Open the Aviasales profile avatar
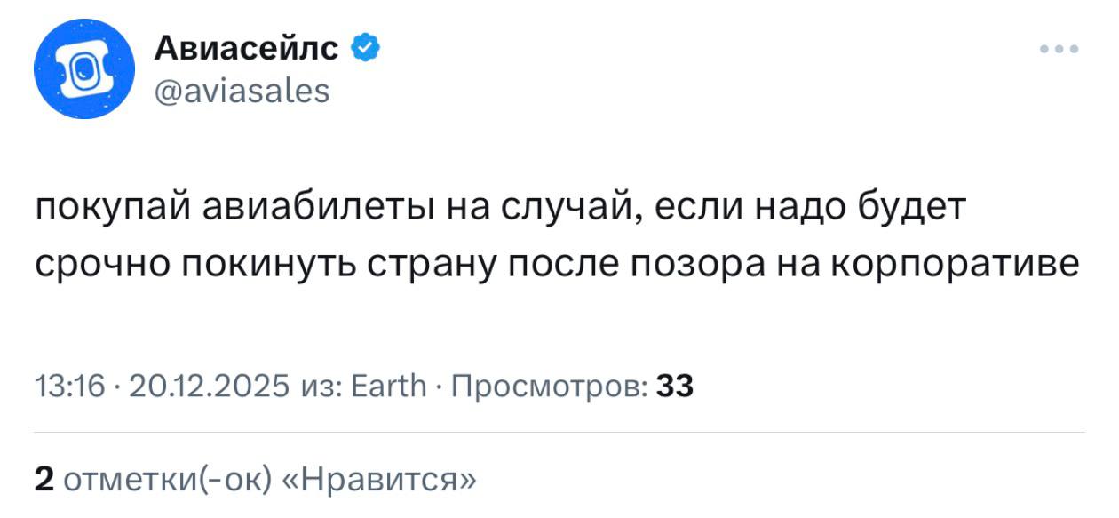The height and width of the screenshot is (518, 1119). pos(84,68)
